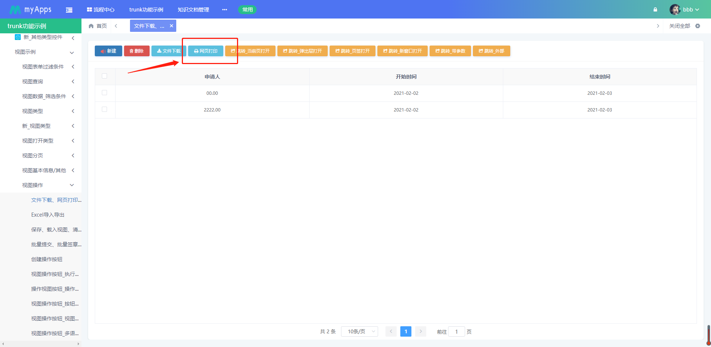Click the page jump input field
The height and width of the screenshot is (347, 711).
click(457, 331)
